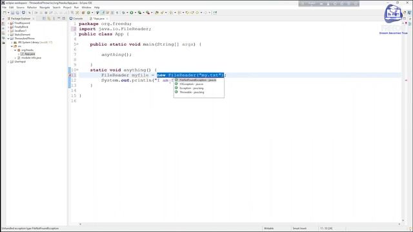Open the Window menu
This screenshot has width=413, height=232.
pyautogui.click(x=86, y=7)
